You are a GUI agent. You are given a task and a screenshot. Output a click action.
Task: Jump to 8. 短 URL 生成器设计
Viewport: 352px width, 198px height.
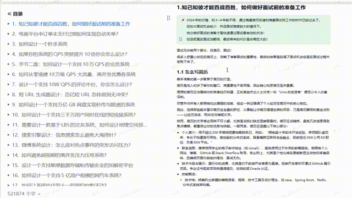pyautogui.click(x=70, y=95)
